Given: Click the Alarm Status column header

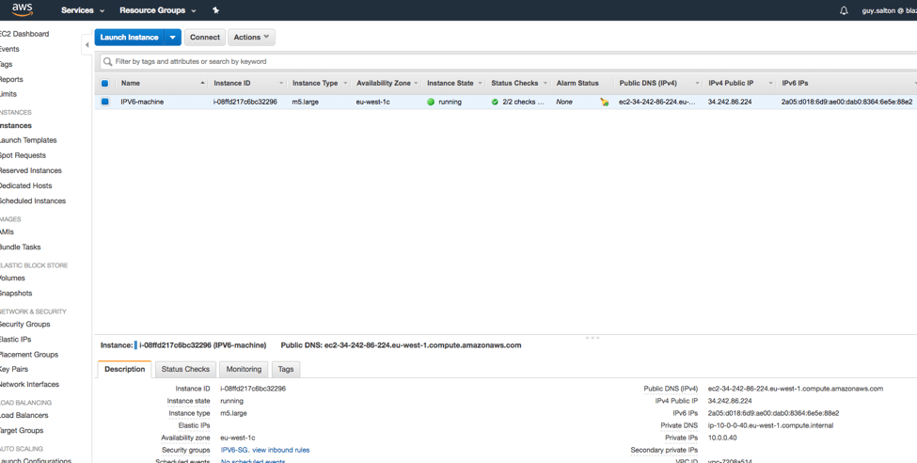Looking at the screenshot, I should pyautogui.click(x=577, y=83).
